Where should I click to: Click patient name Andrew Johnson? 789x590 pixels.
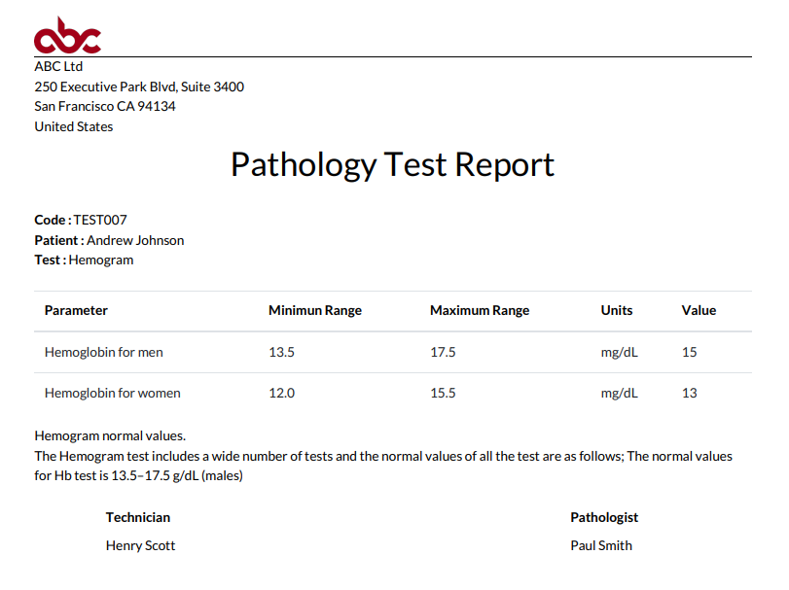coord(135,240)
